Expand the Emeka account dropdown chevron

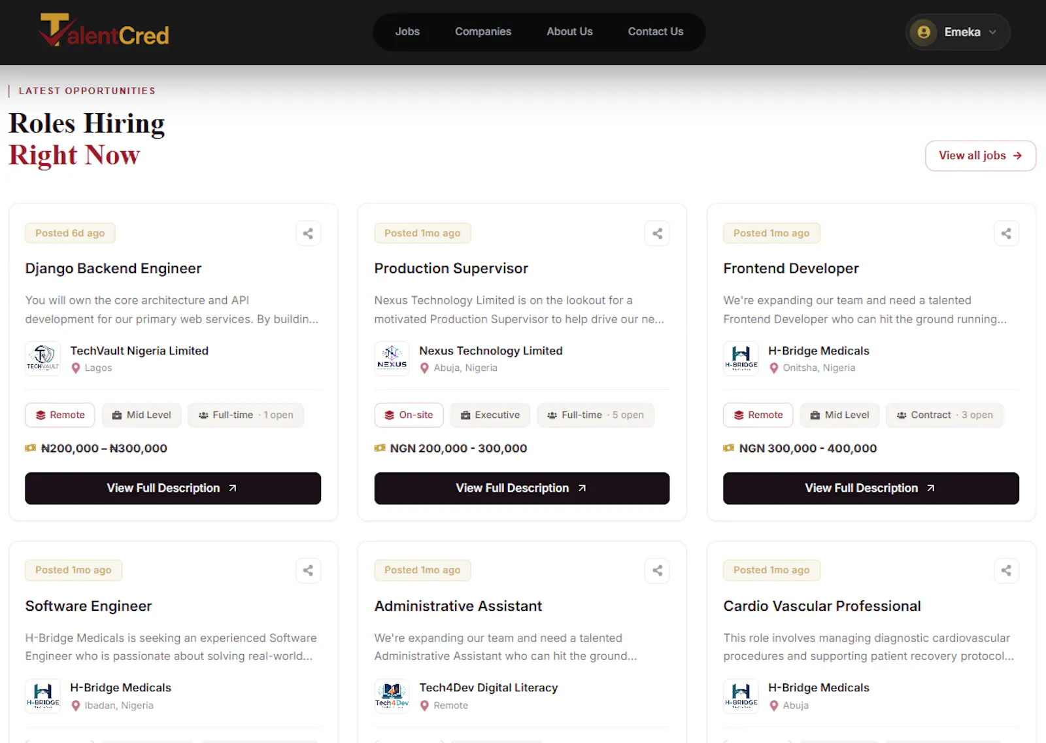click(x=992, y=32)
